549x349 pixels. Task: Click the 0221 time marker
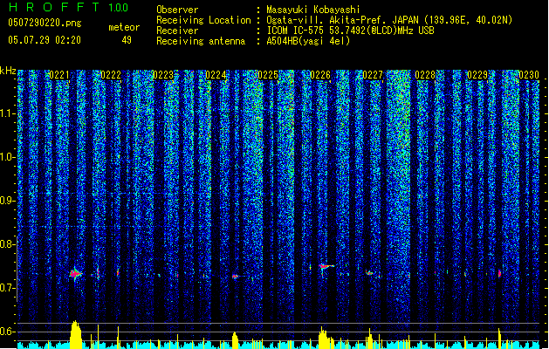click(59, 75)
